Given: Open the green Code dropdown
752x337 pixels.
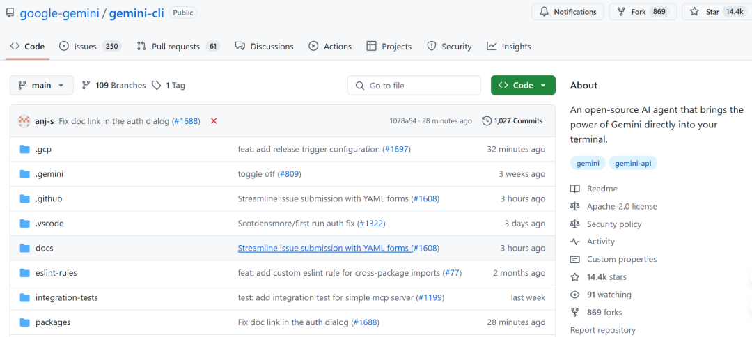Looking at the screenshot, I should click(523, 85).
